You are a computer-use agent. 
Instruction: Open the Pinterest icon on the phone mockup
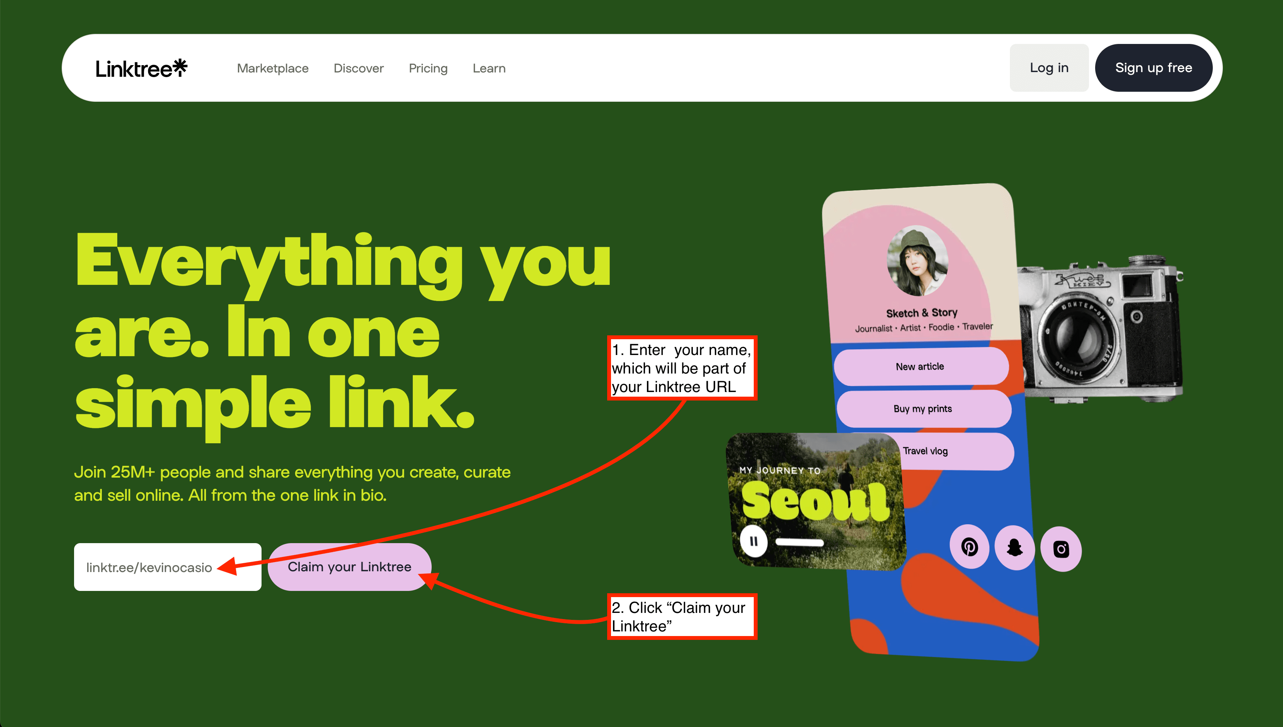click(969, 547)
